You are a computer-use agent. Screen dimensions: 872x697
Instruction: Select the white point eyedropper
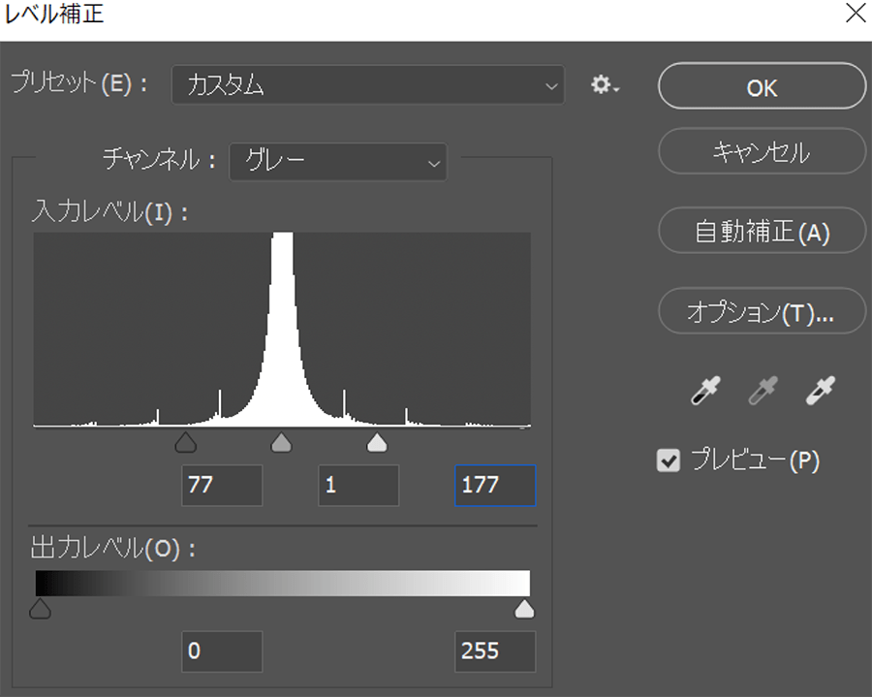[821, 390]
